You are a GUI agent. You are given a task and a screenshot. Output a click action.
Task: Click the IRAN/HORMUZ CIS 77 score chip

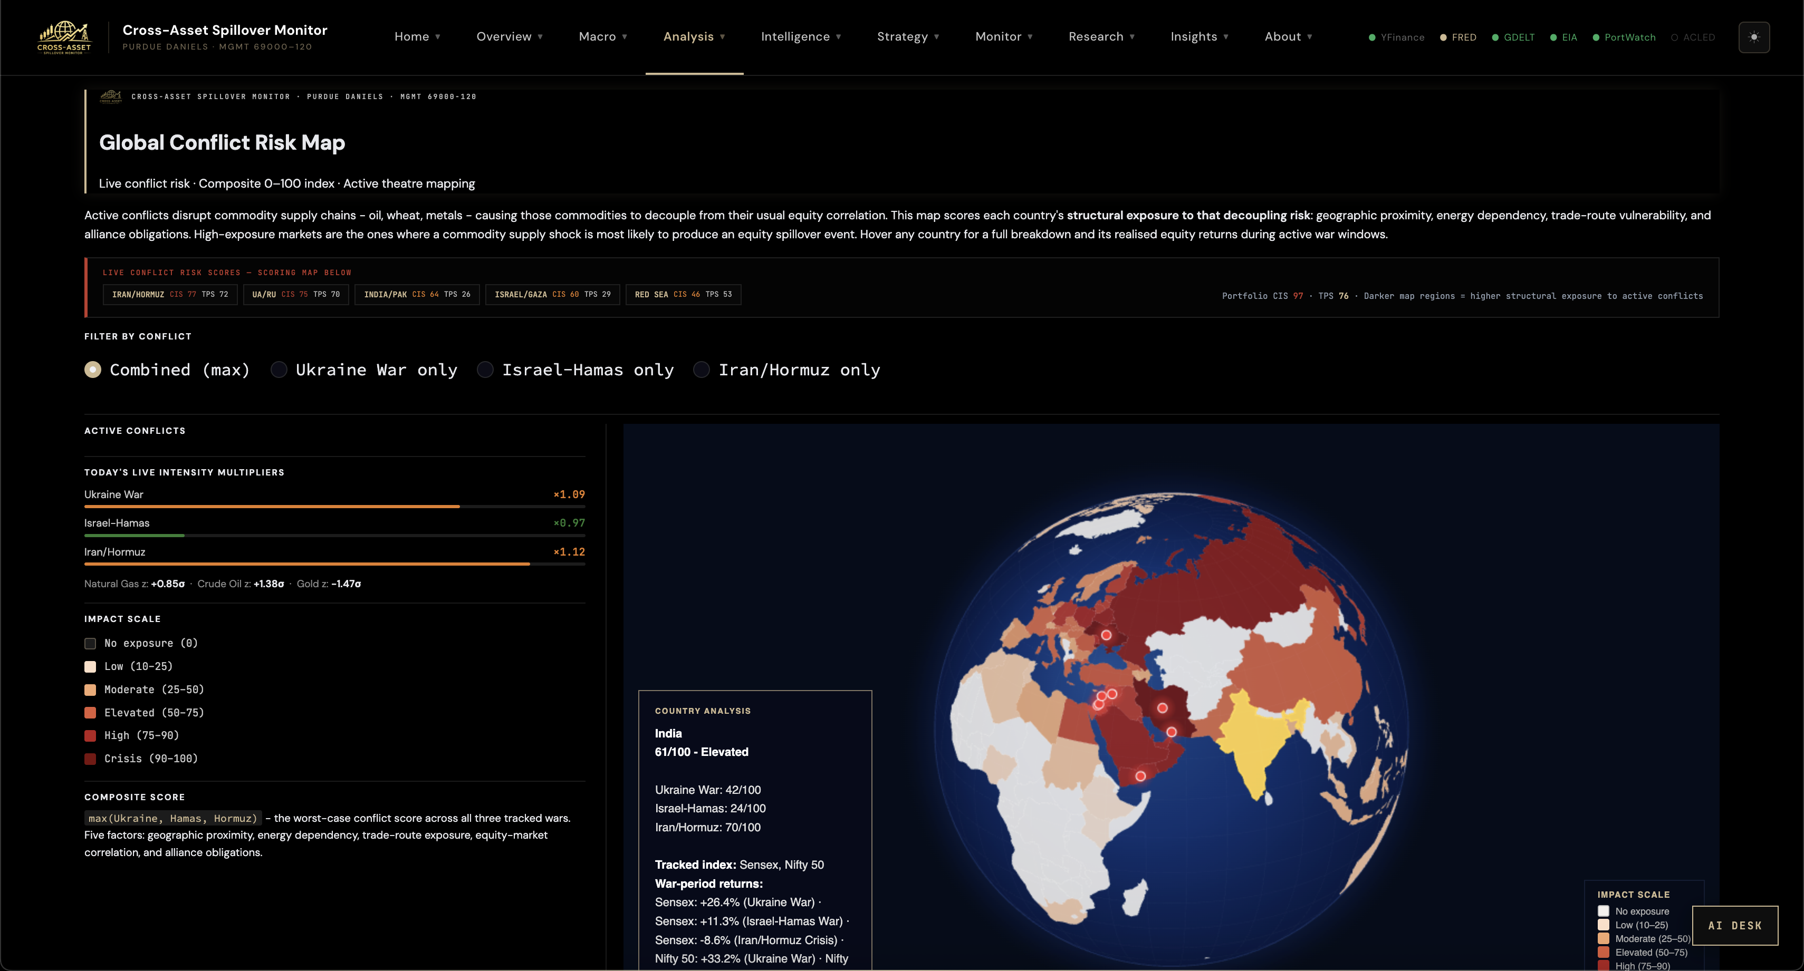point(170,294)
